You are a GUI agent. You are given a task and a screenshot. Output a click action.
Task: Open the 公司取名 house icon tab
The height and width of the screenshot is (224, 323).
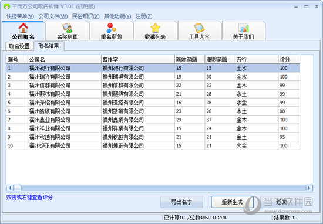coord(23,31)
